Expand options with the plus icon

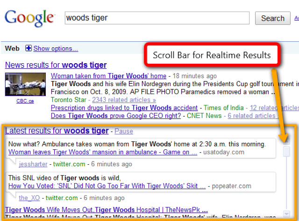[28, 48]
